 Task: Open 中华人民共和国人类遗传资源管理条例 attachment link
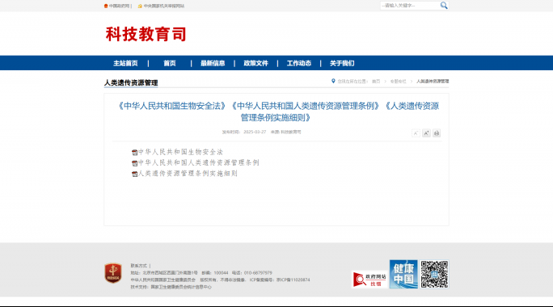(199, 162)
